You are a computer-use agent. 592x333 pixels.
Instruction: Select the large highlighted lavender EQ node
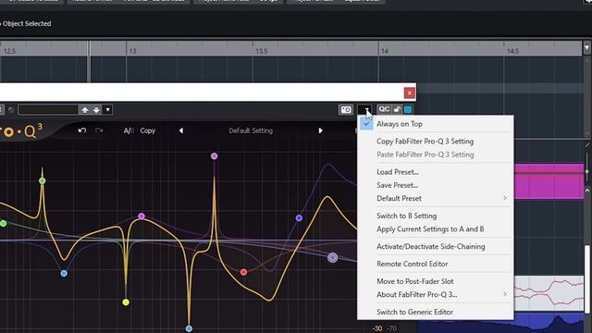click(x=333, y=257)
